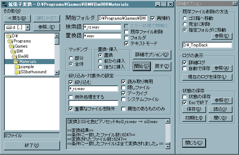The image size is (239, 155).
Task: Click the 詳細オプション button
Action: click(x=152, y=55)
